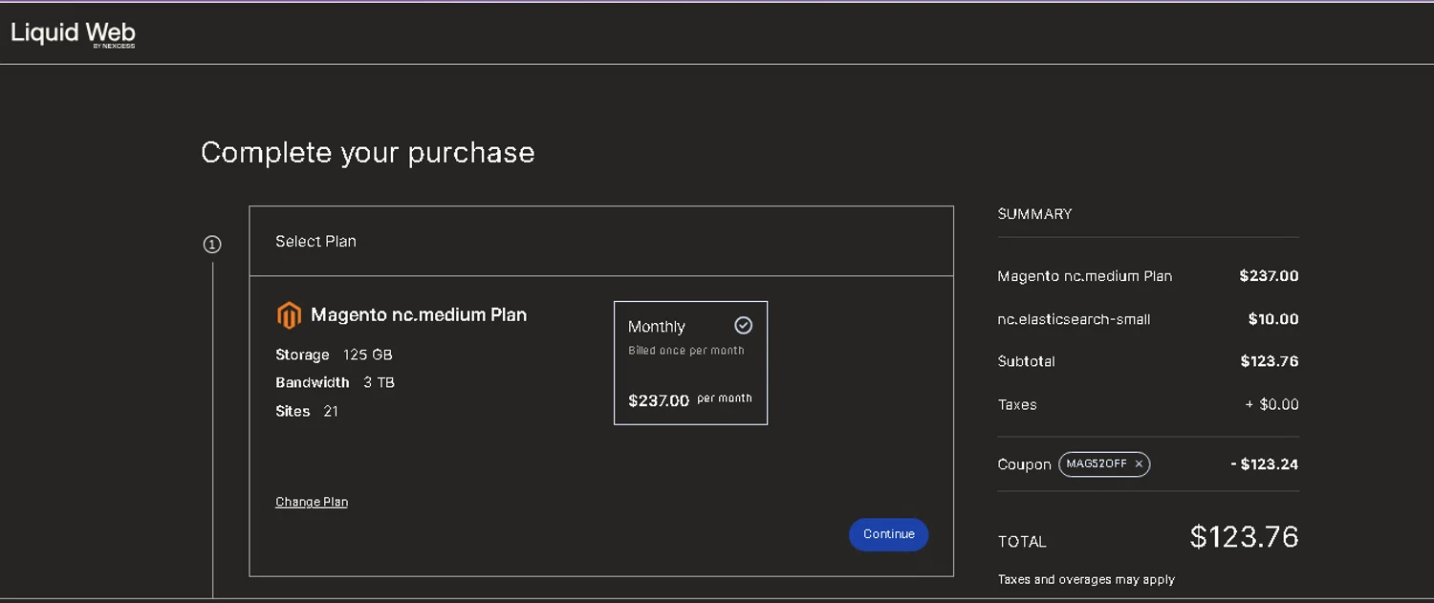Click "Taxes and overages may apply" note
This screenshot has width=1434, height=603.
[1086, 579]
